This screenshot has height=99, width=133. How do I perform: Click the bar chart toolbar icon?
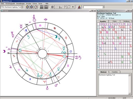61,7
